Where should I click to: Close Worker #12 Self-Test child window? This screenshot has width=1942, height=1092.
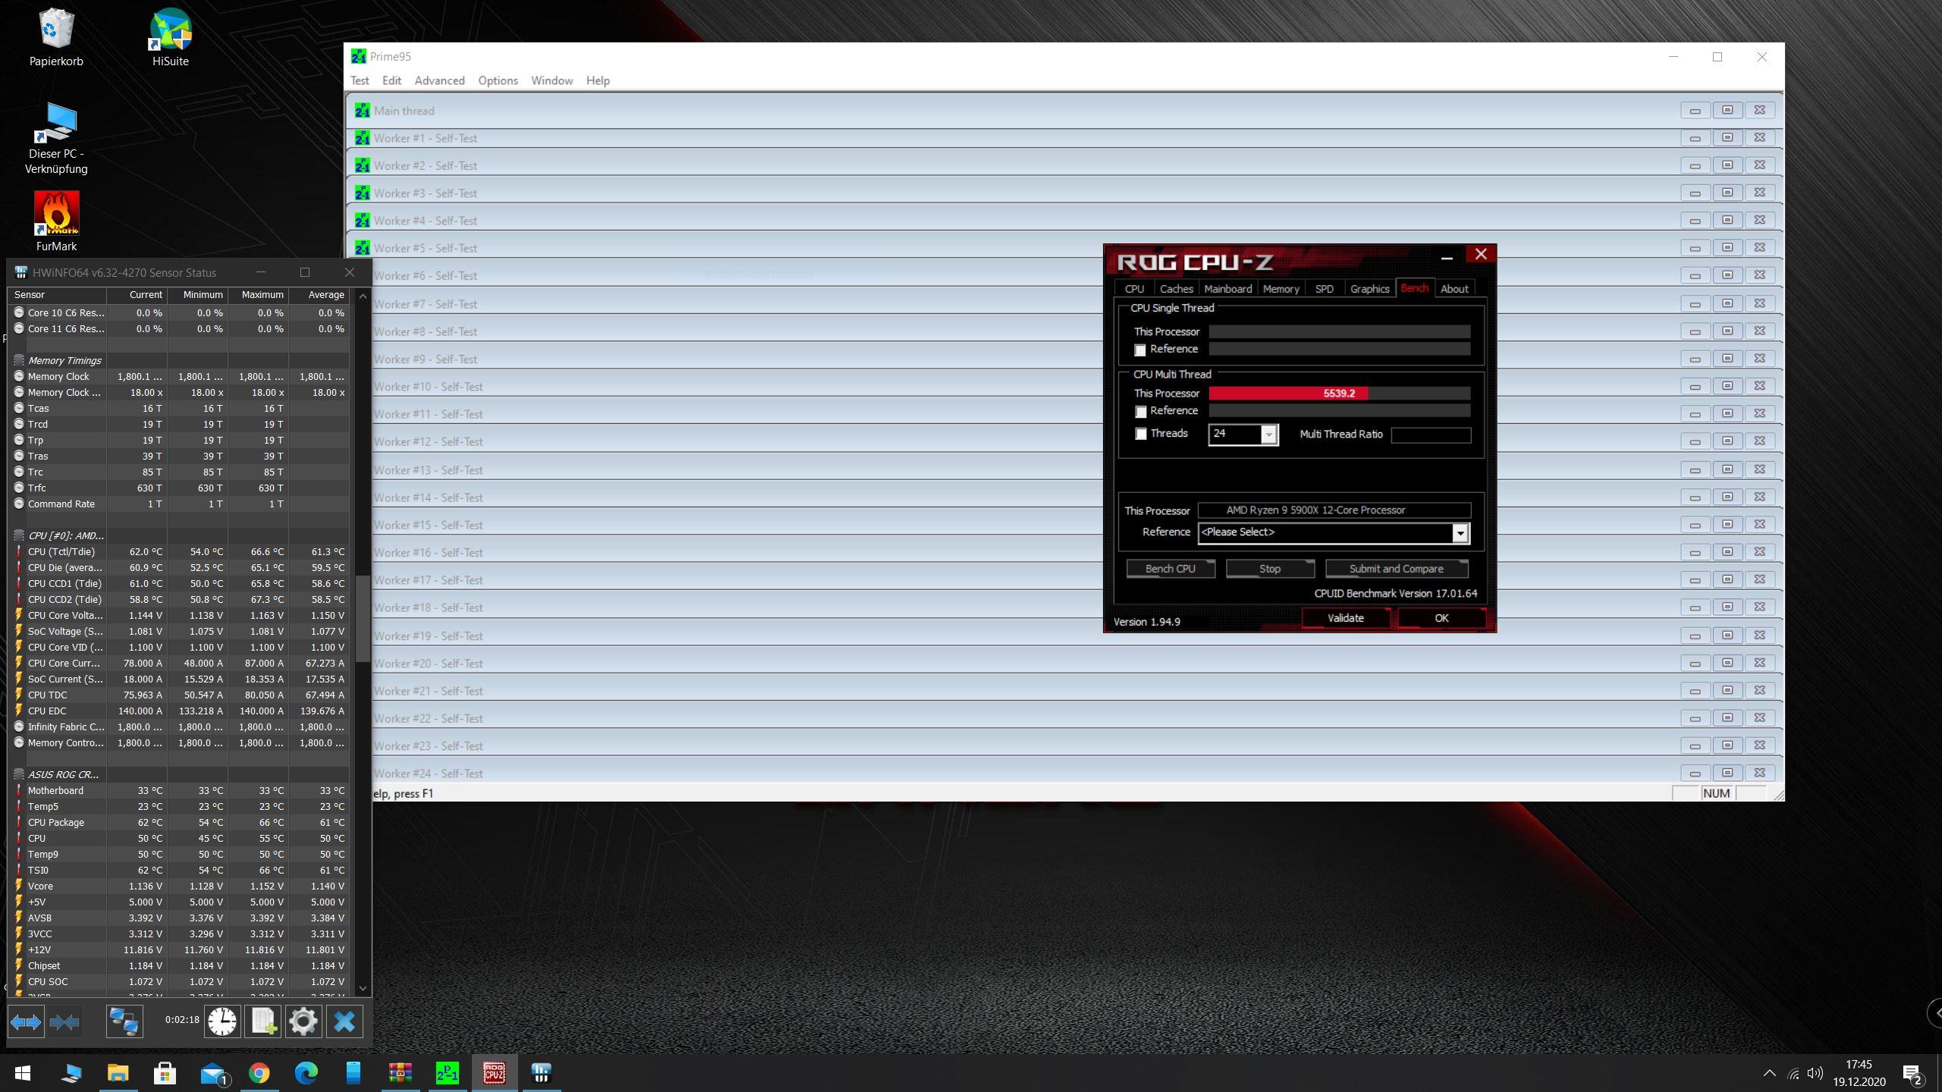(1760, 441)
